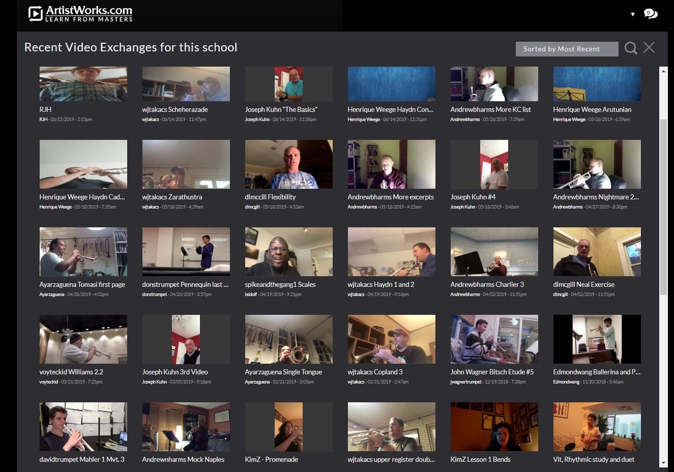This screenshot has height=472, width=674.
Task: Click 'Ayarzaguena' username under Single Tongue
Action: 257,382
